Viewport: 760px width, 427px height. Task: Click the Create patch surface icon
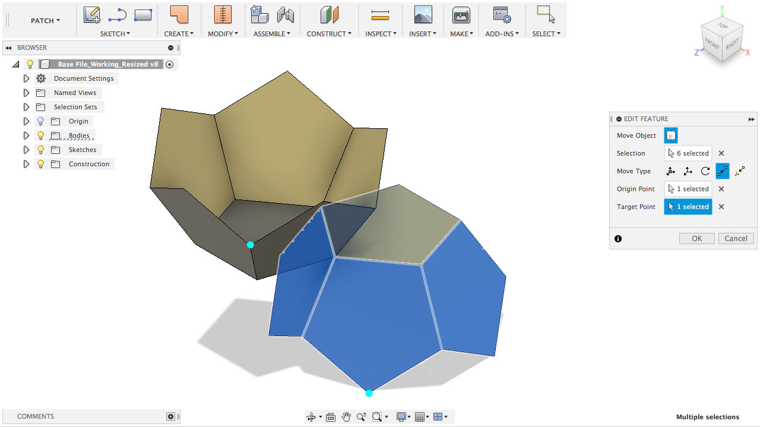click(179, 15)
